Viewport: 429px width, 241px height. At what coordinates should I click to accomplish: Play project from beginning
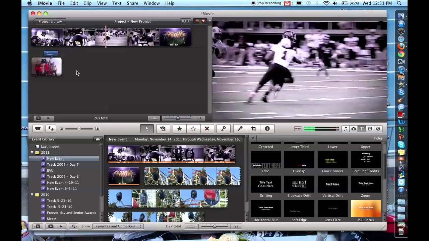(x=49, y=118)
